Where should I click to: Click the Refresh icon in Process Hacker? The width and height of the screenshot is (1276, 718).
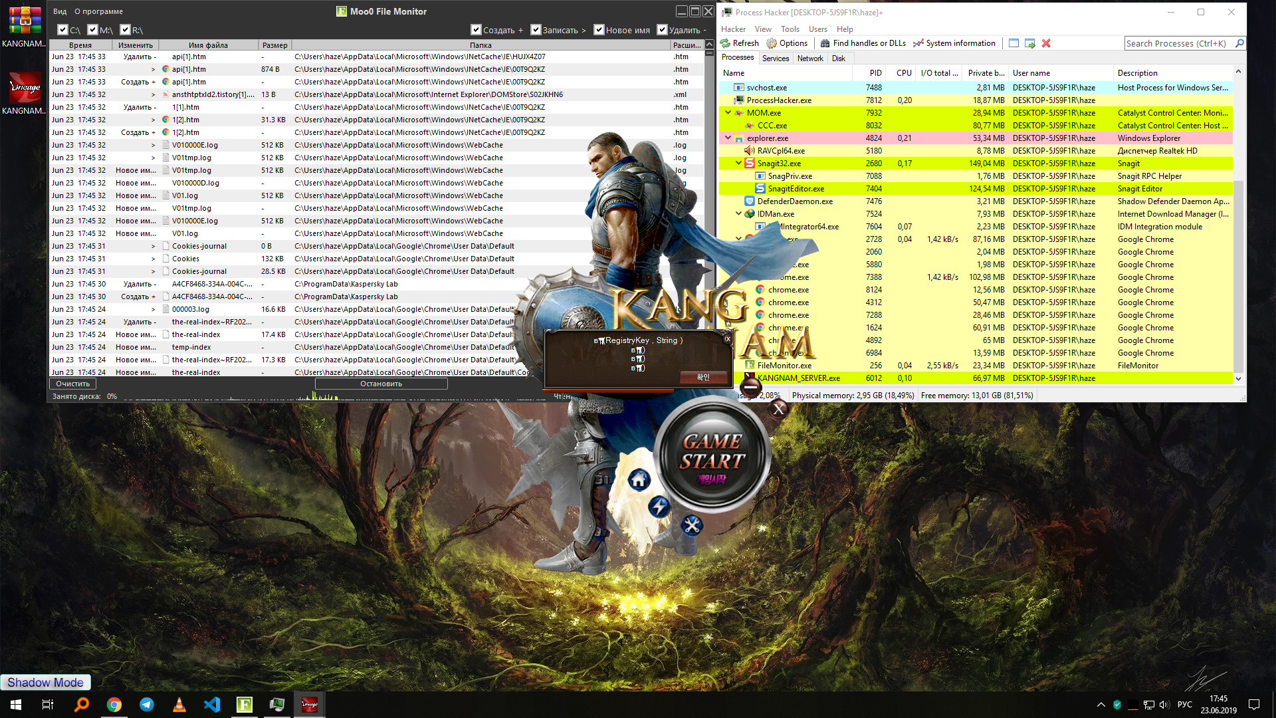[x=726, y=43]
